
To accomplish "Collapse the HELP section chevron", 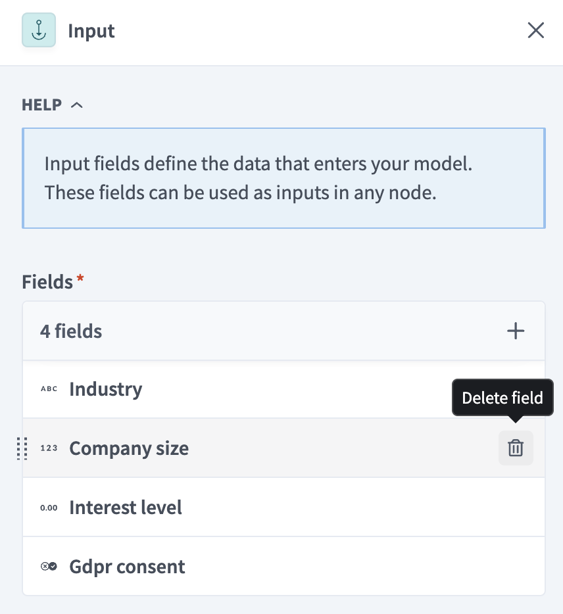I will coord(78,105).
